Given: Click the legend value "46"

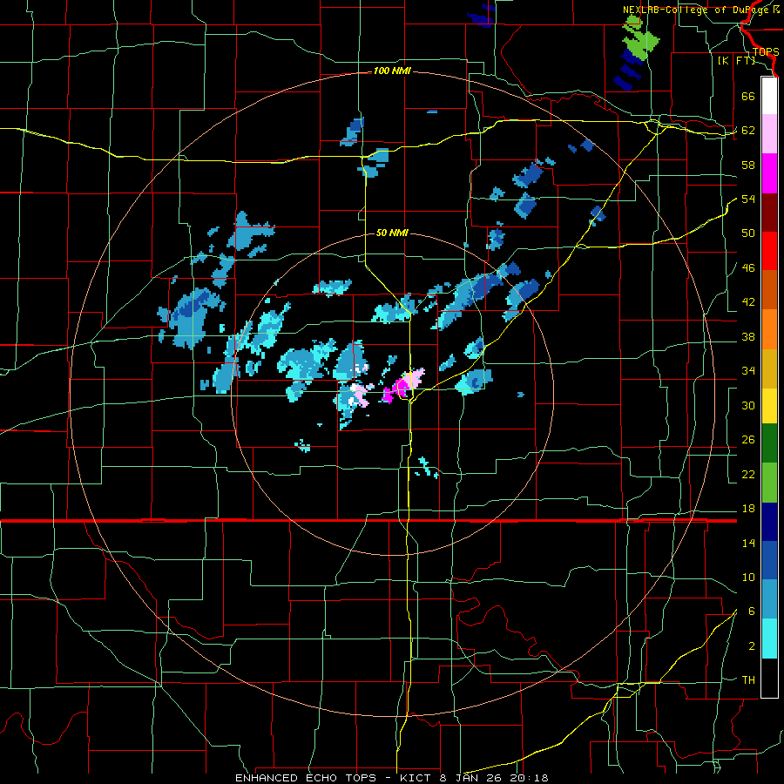Looking at the screenshot, I should pyautogui.click(x=748, y=268).
